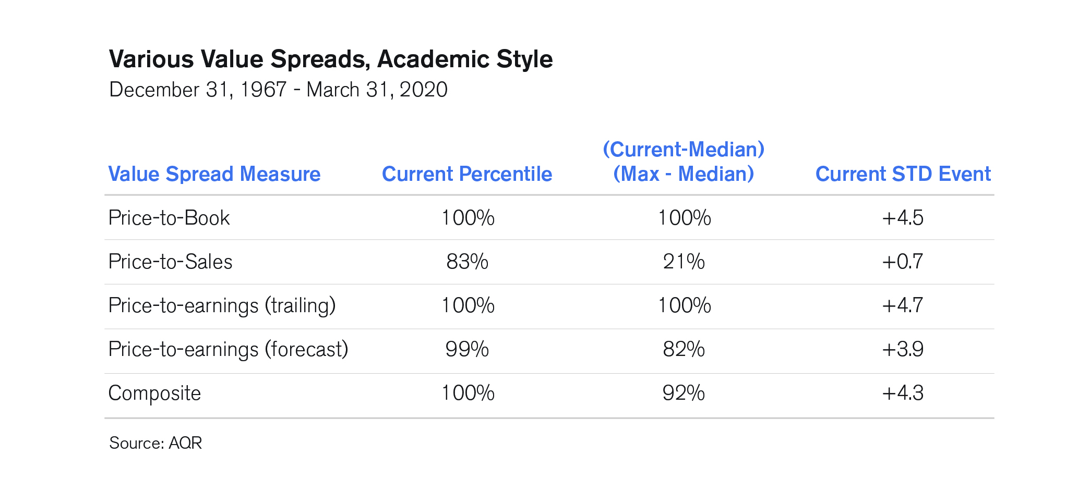Click the 21% Price-to-Sales median ratio cell
1090x492 pixels.
click(684, 262)
